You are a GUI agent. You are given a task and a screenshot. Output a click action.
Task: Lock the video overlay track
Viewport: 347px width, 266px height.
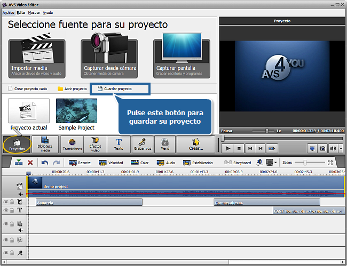coord(12,224)
